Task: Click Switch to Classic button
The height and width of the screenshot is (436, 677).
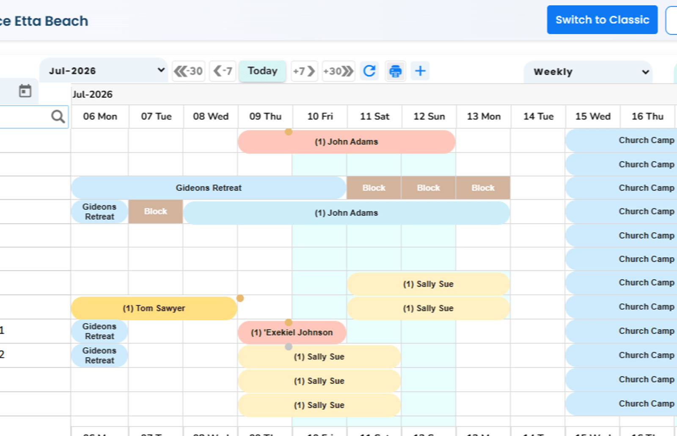Action: pyautogui.click(x=602, y=20)
